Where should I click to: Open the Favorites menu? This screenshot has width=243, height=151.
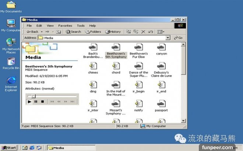pyautogui.click(x=65, y=26)
